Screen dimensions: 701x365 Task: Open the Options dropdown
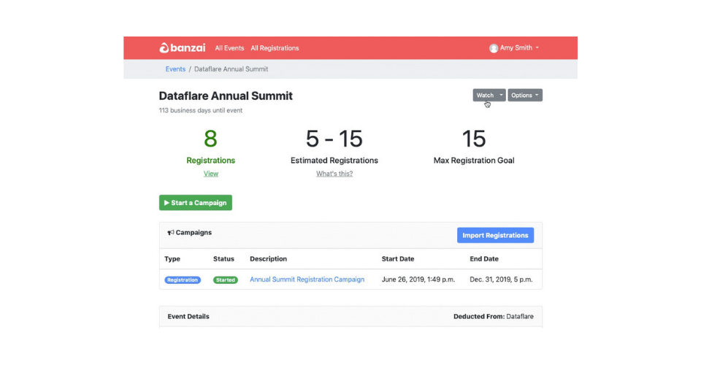pos(525,95)
